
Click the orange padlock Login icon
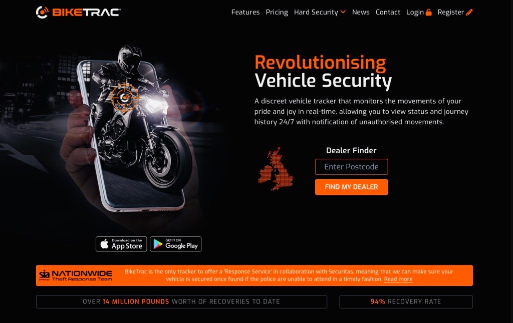point(429,12)
